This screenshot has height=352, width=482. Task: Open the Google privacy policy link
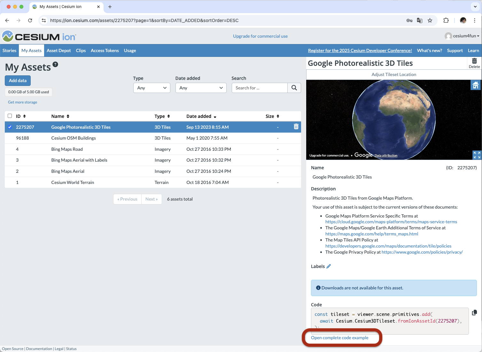422,252
